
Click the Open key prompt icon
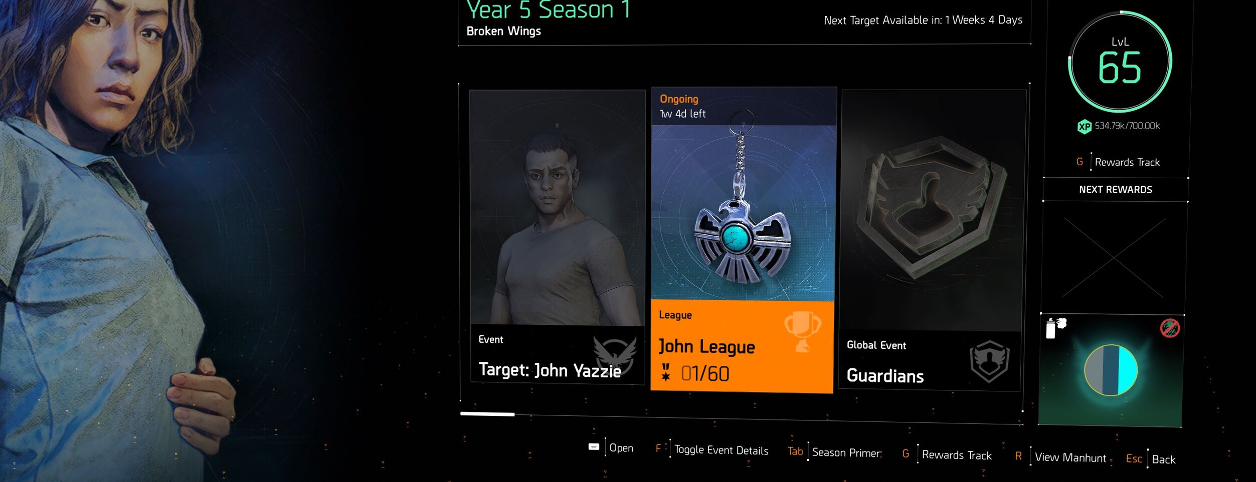coord(594,446)
